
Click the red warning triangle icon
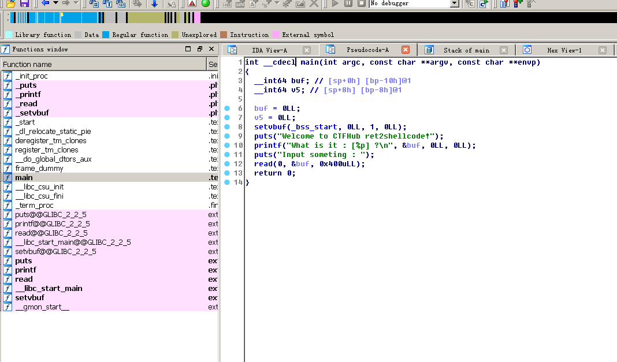(x=192, y=3)
